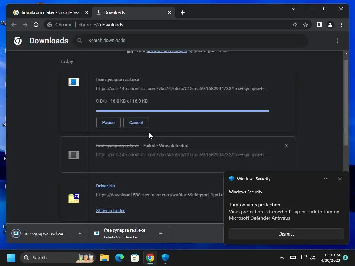Click the Chrome logo beside Downloads heading
355x266 pixels.
[x=18, y=41]
